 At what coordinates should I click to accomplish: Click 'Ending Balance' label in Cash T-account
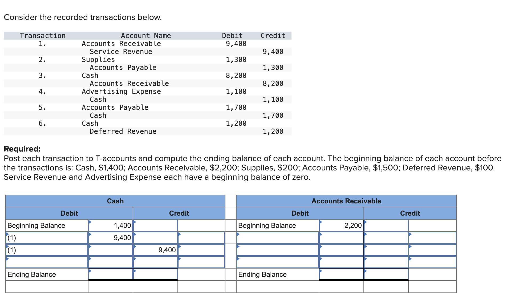[32, 274]
